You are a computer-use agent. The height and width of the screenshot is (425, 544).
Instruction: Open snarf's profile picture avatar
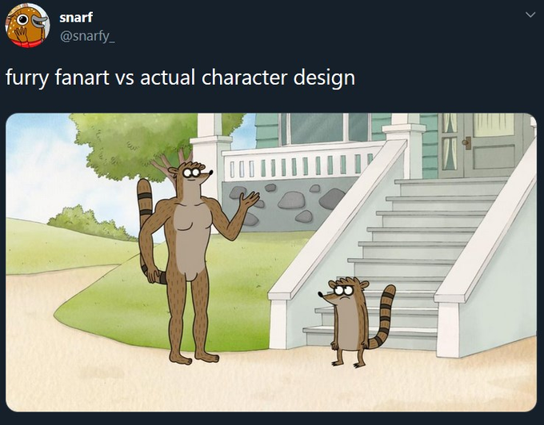(27, 26)
